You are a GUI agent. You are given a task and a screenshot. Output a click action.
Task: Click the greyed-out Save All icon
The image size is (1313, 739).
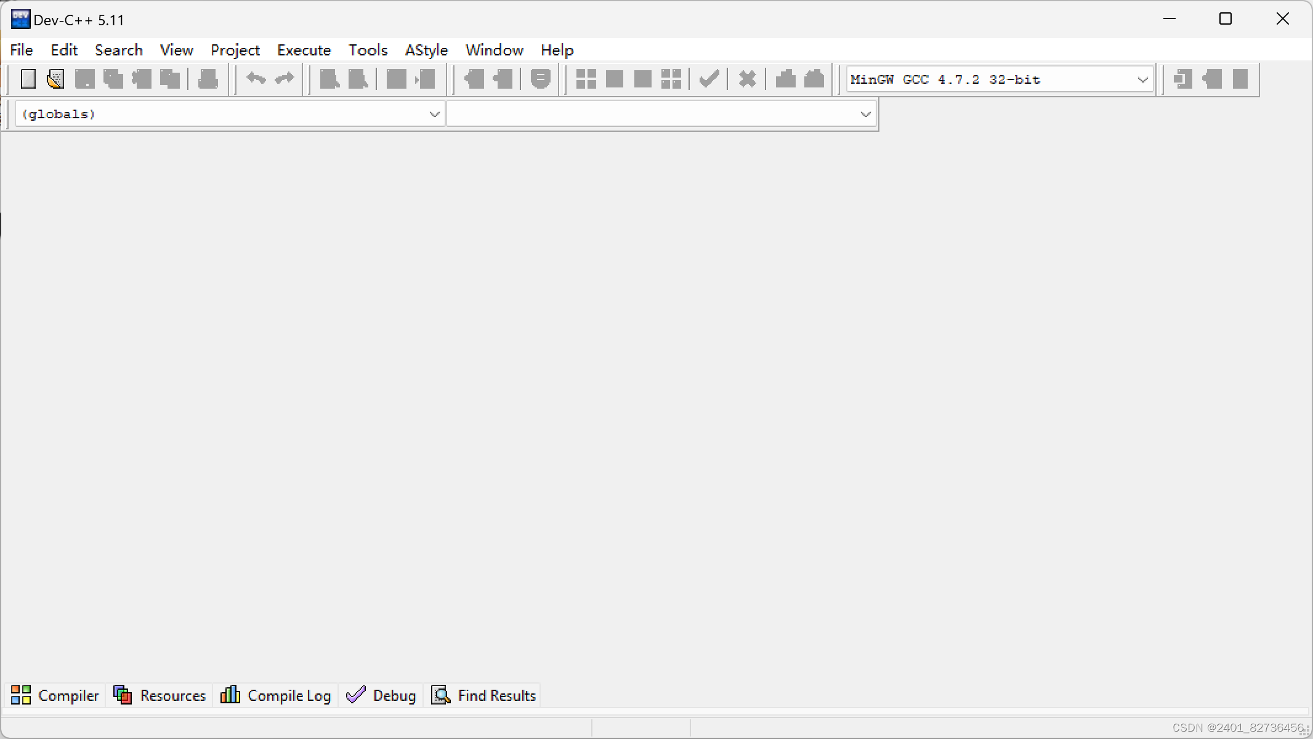click(x=113, y=79)
